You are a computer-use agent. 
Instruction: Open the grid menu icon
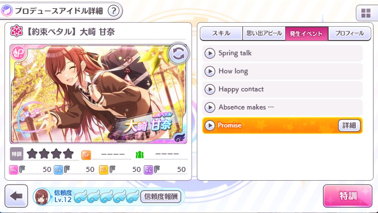point(366,13)
